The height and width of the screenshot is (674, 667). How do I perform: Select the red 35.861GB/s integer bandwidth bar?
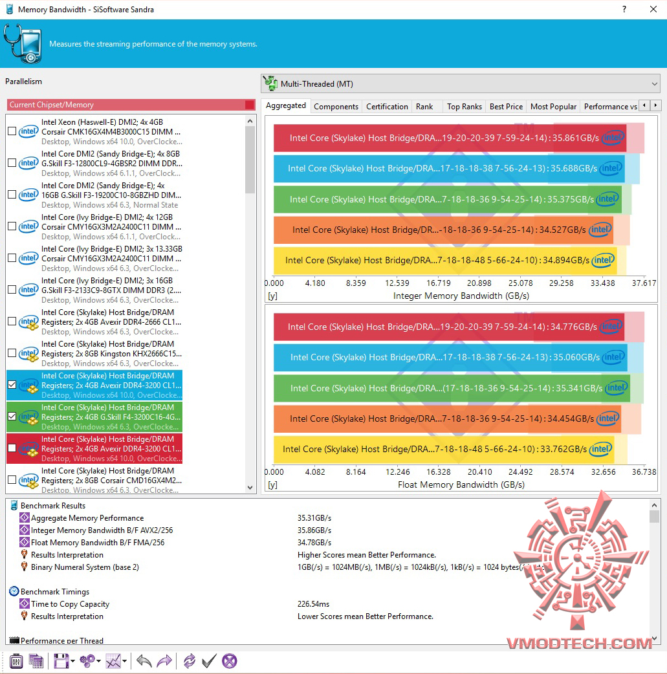450,138
